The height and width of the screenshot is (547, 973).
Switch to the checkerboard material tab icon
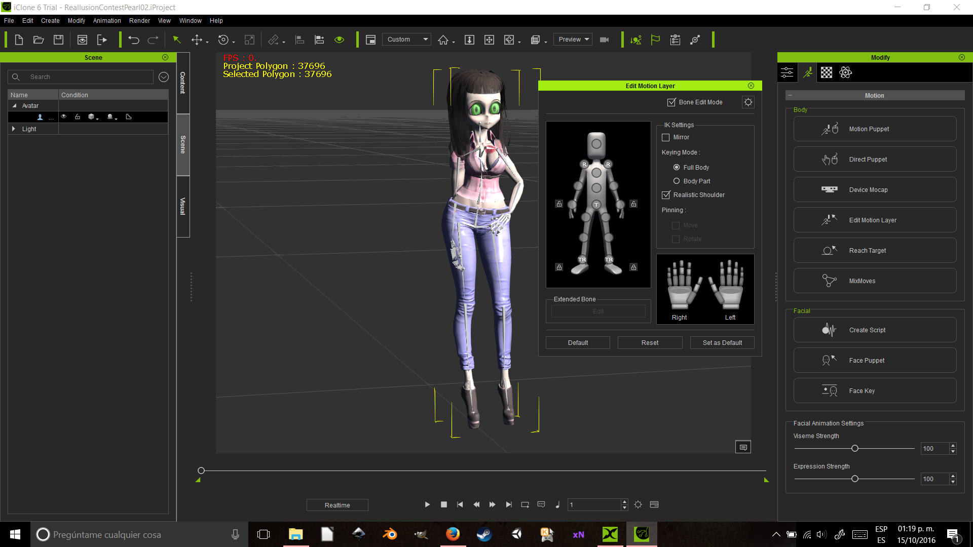click(x=827, y=72)
